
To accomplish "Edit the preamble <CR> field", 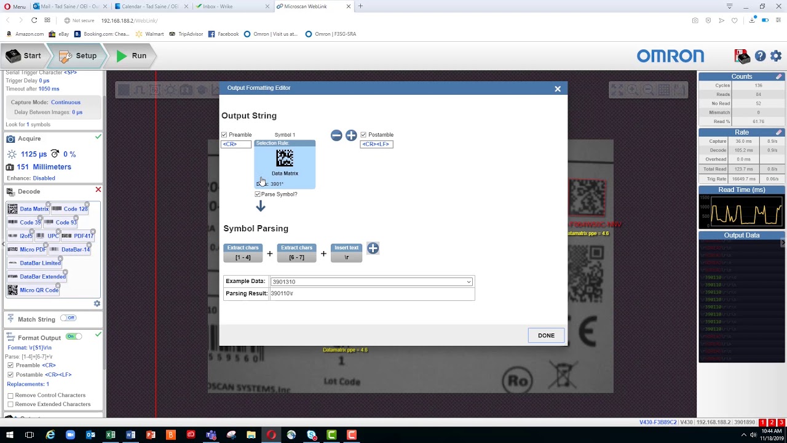I will (x=236, y=144).
